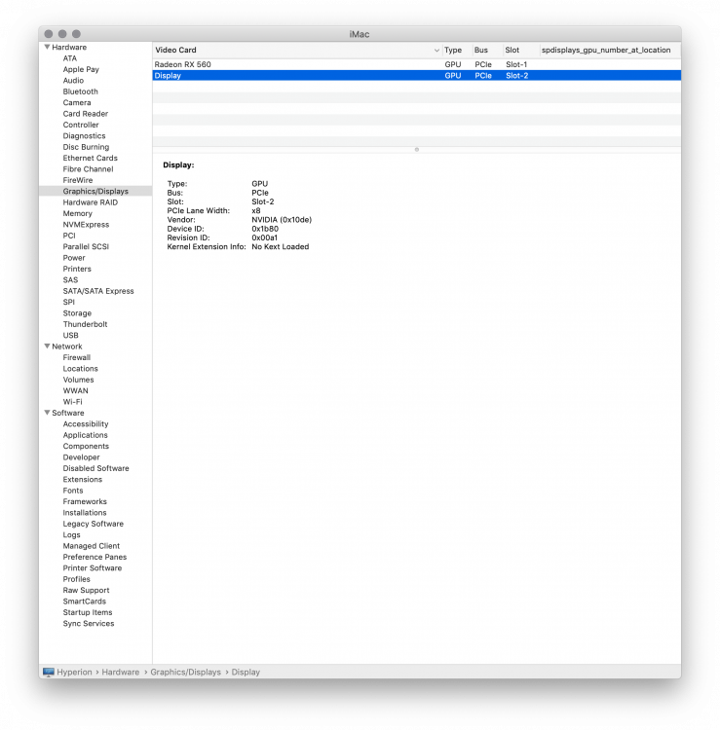This screenshot has width=720, height=730.
Task: Select Volumes under Network
Action: pyautogui.click(x=78, y=380)
